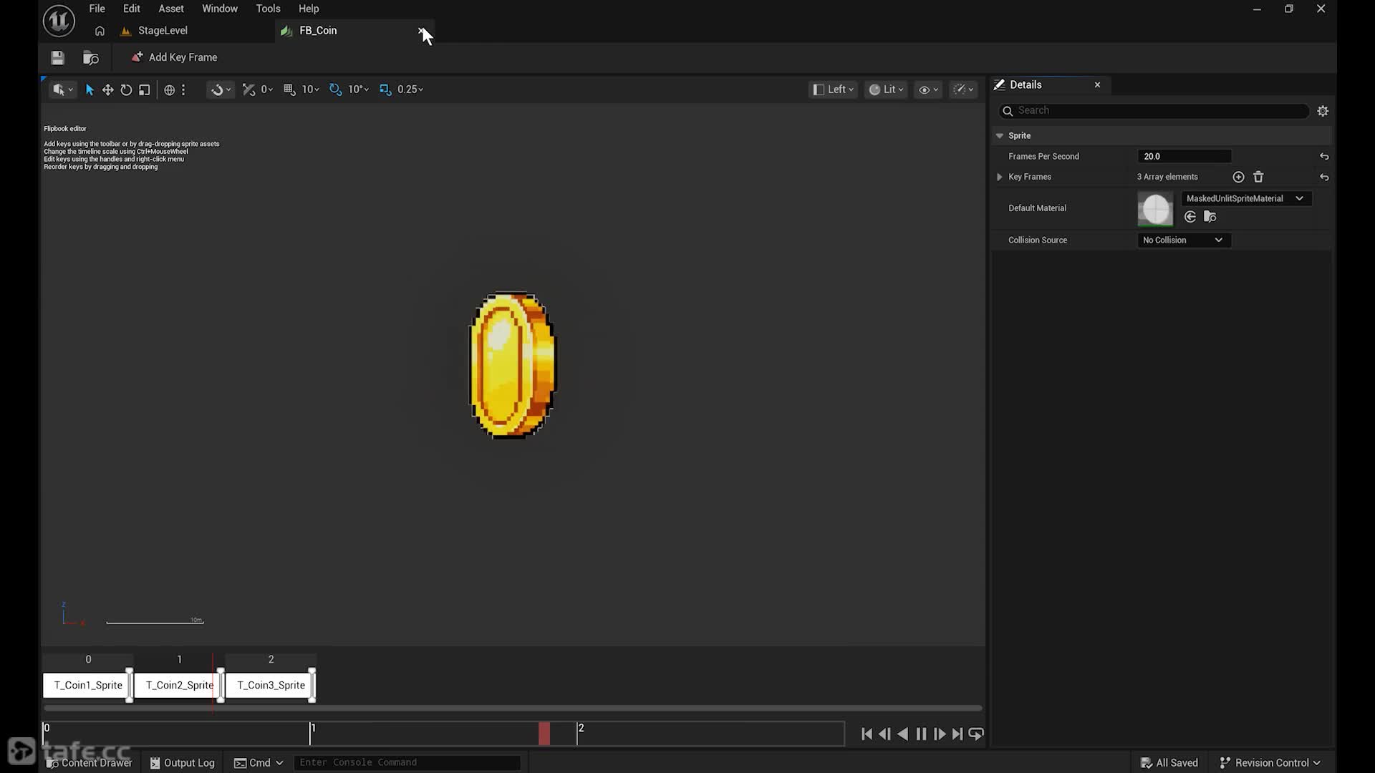Viewport: 1375px width, 773px height.
Task: Jump to the last frame
Action: pos(957,734)
